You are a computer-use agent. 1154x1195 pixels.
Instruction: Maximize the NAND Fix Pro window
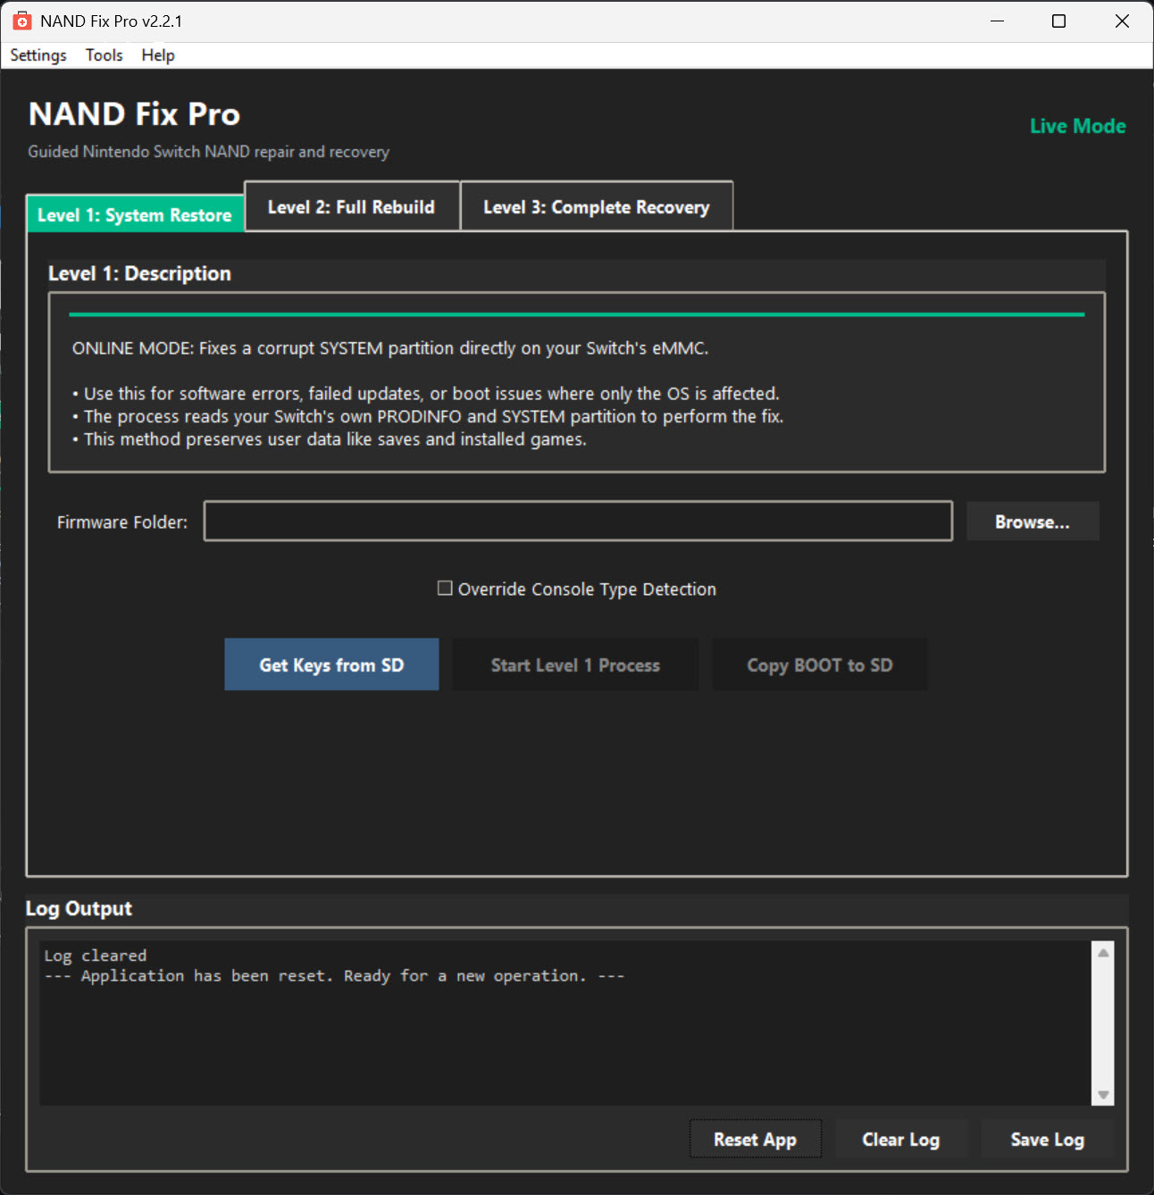[1059, 21]
